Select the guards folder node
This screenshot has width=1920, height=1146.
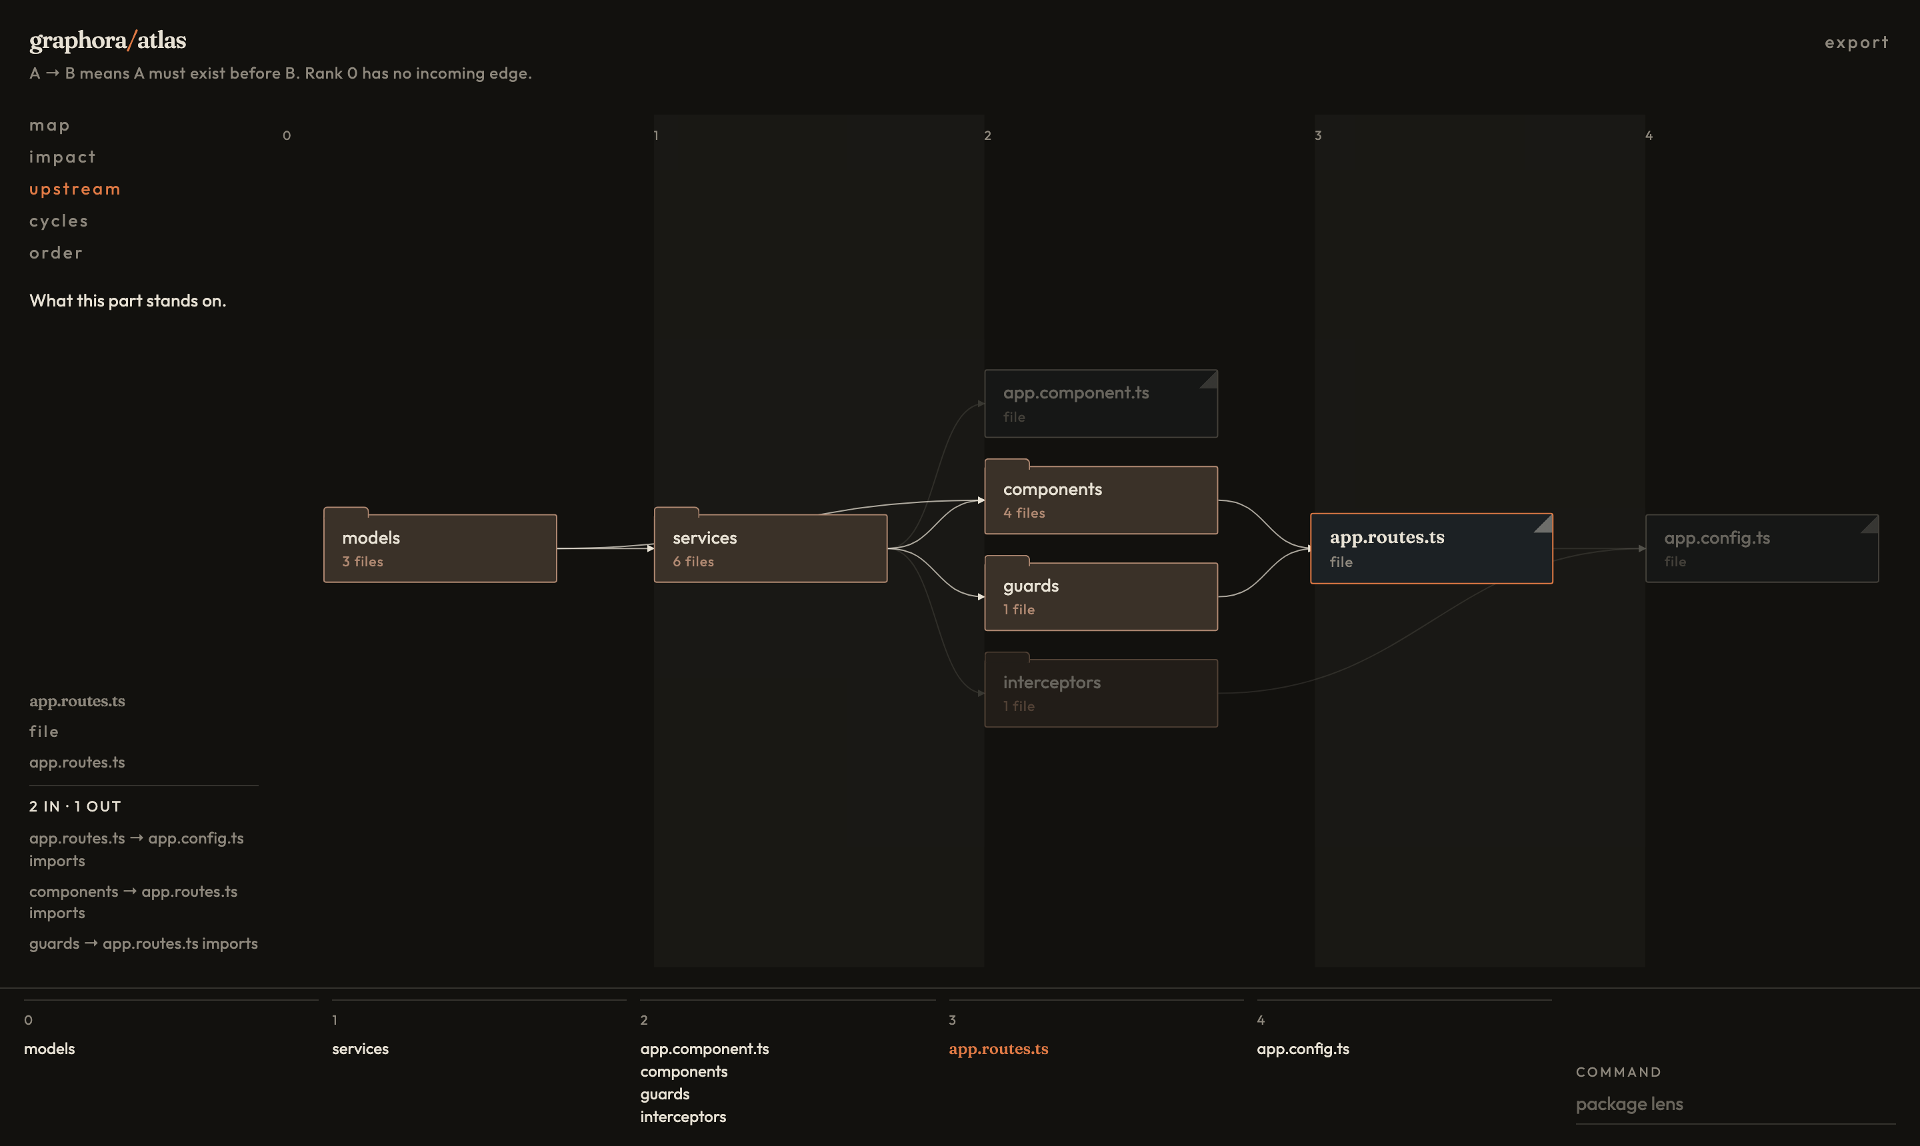(1101, 596)
